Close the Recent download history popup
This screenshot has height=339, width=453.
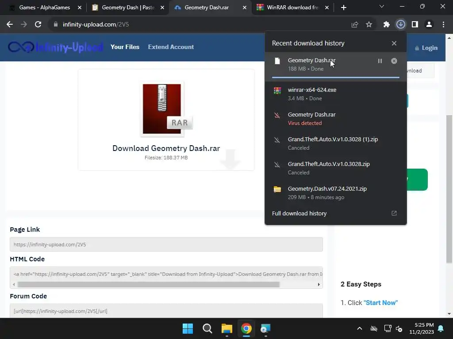pyautogui.click(x=394, y=43)
